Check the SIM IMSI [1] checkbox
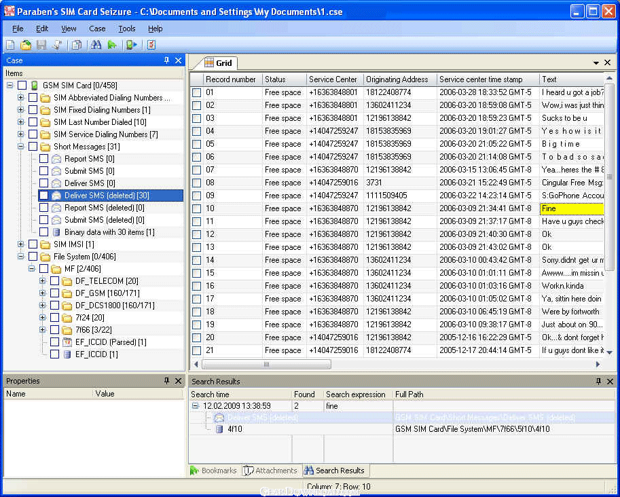 coord(33,244)
